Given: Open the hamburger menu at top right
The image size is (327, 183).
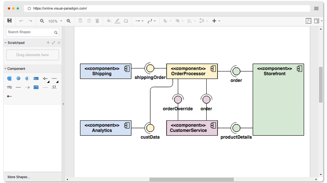Looking at the screenshot, I should click(x=316, y=8).
